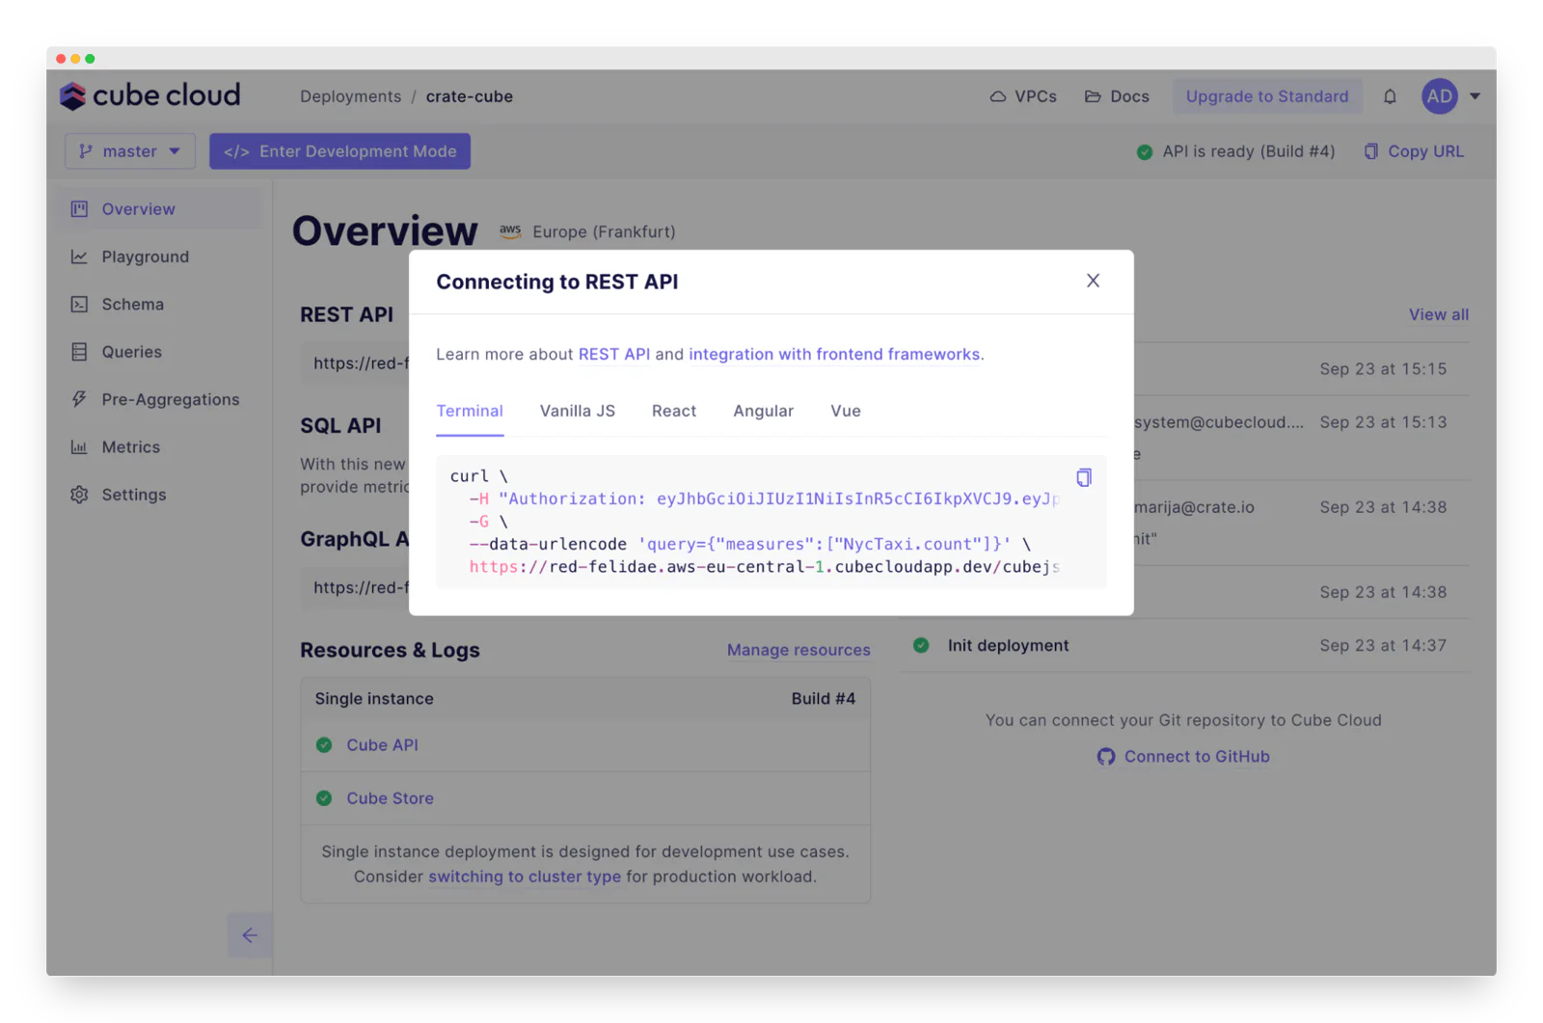The width and height of the screenshot is (1543, 1023).
Task: Go to Deployments breadcrumb
Action: click(x=350, y=96)
